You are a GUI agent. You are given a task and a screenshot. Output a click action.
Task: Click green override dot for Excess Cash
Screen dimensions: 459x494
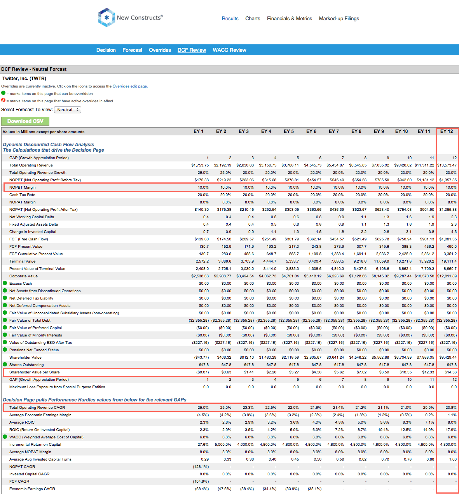click(5, 283)
